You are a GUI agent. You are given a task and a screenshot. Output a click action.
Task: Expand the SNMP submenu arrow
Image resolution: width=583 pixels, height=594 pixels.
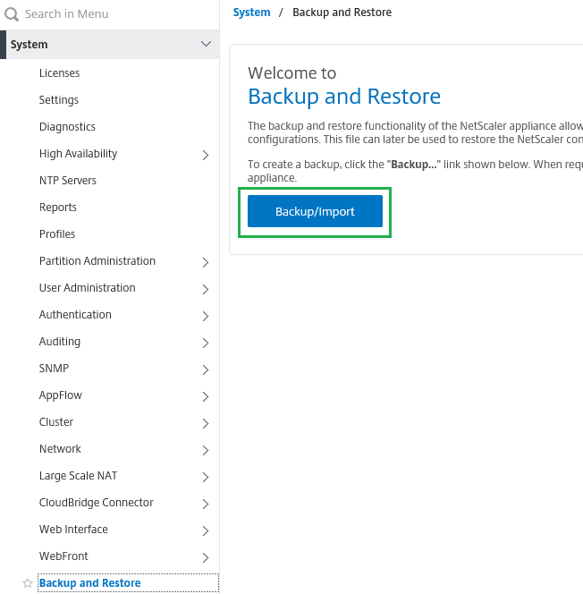tap(206, 369)
